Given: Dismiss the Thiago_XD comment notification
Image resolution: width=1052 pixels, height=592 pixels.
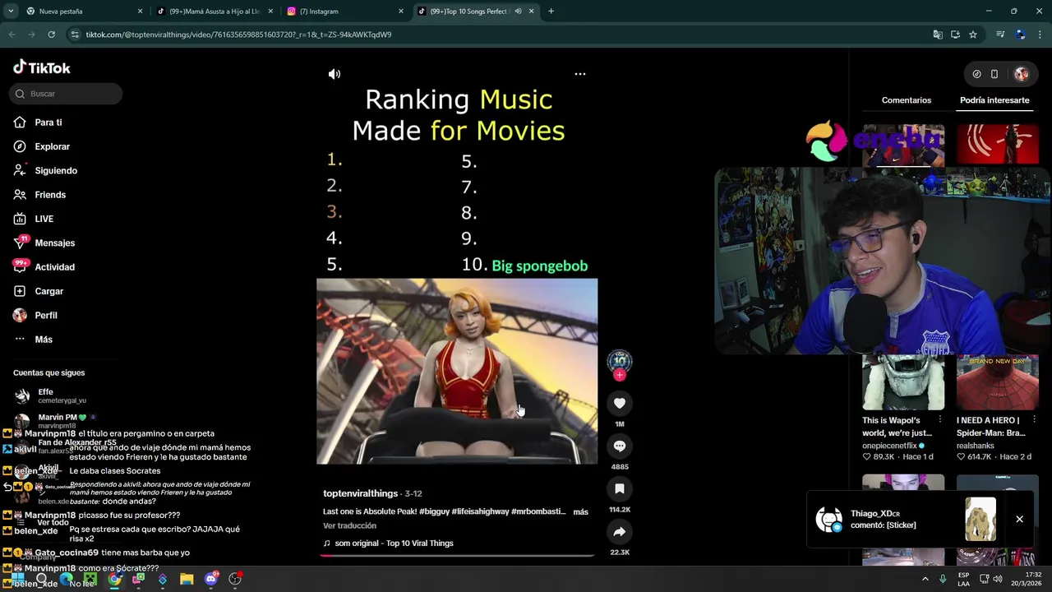Looking at the screenshot, I should point(1019,519).
